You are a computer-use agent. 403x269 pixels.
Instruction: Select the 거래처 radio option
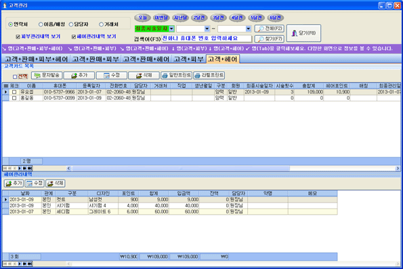point(102,24)
